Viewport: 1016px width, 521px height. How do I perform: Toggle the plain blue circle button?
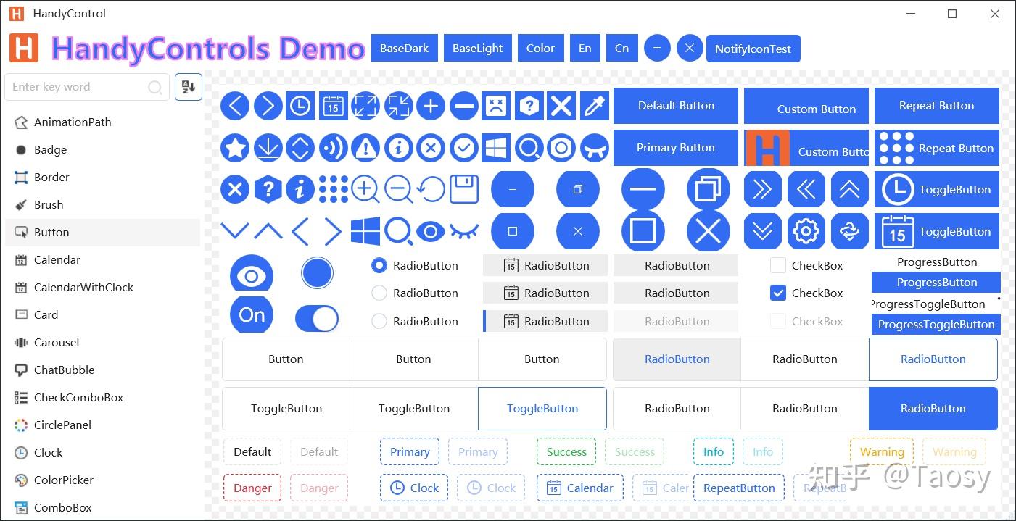(x=317, y=273)
